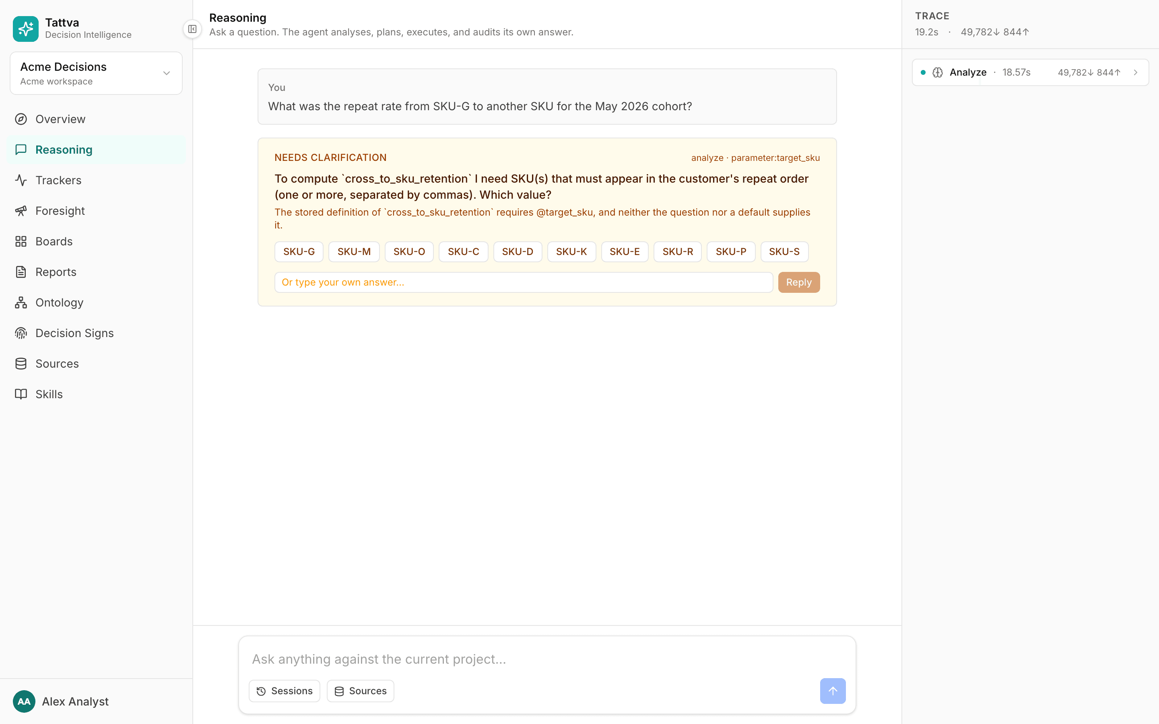1159x724 pixels.
Task: Open the Reports page
Action: tap(96, 272)
